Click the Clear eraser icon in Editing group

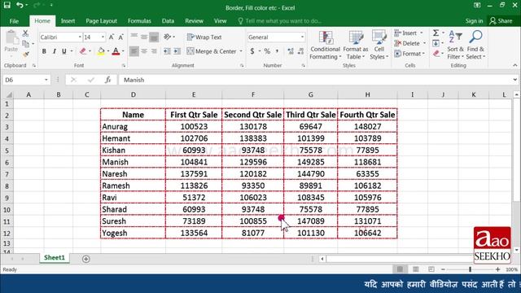tap(436, 54)
